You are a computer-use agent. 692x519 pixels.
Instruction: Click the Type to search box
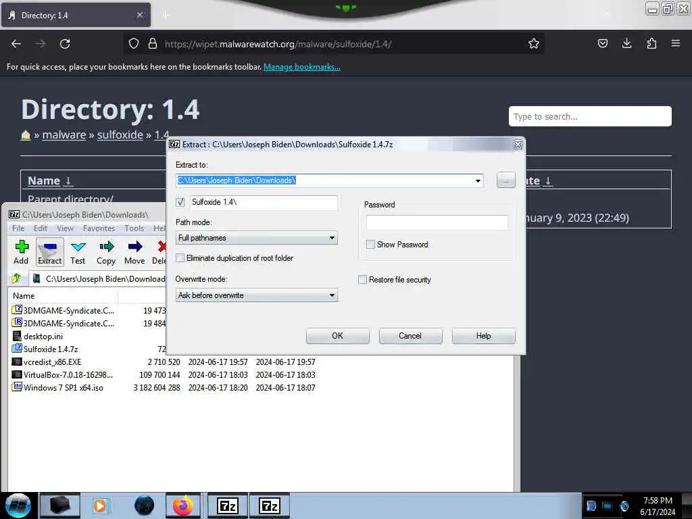[x=590, y=116]
